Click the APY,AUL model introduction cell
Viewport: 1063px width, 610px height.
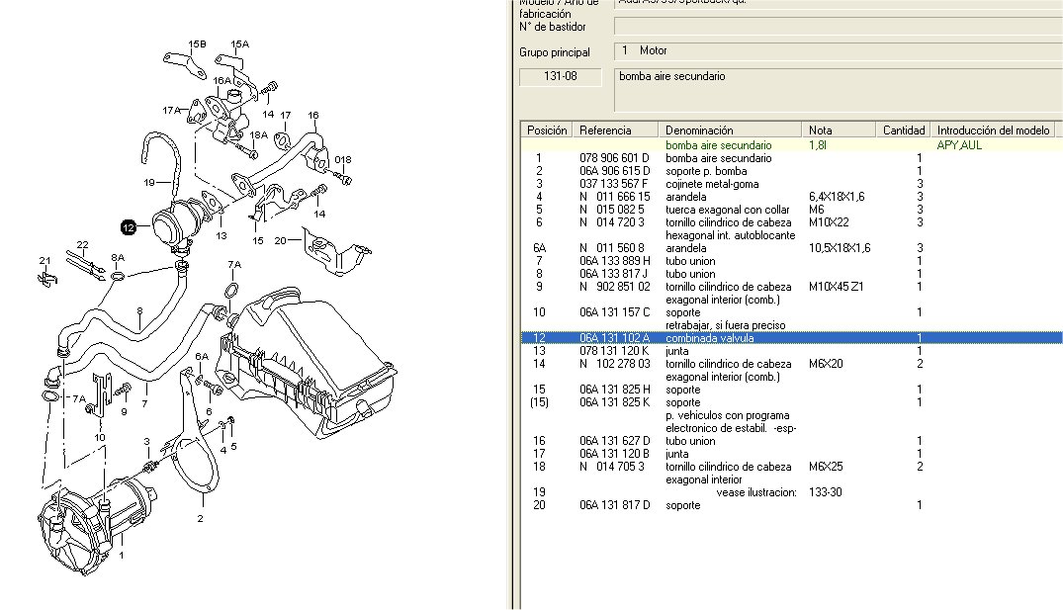(x=958, y=145)
